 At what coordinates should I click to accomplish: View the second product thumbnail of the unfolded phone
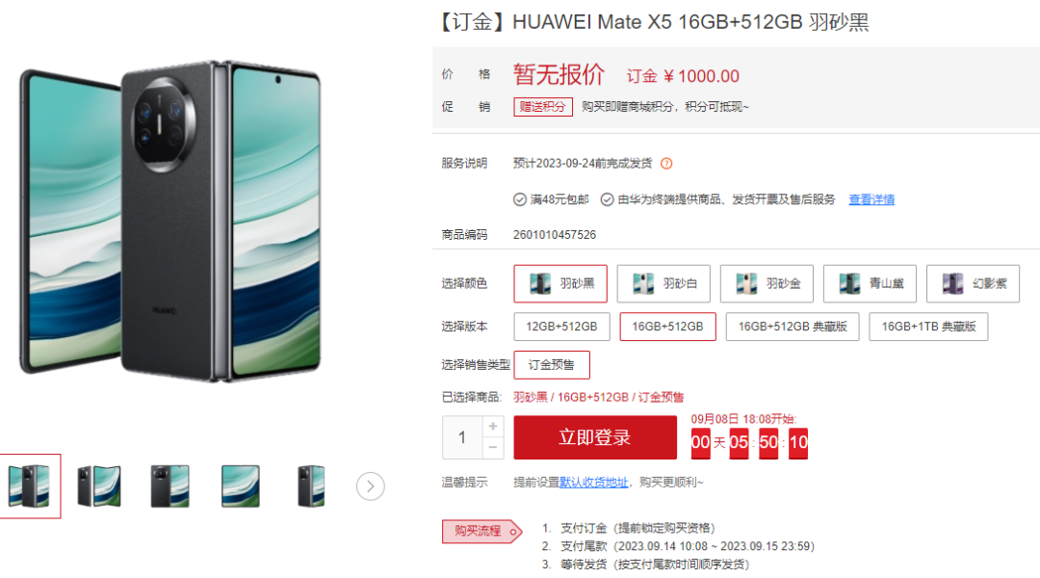99,486
